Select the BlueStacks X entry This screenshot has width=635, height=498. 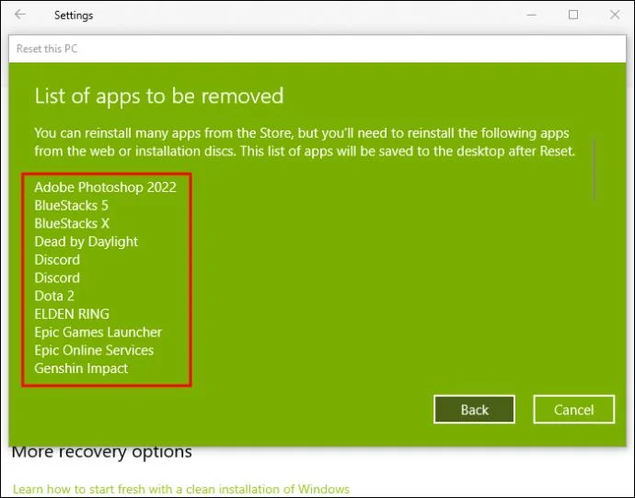pyautogui.click(x=72, y=223)
